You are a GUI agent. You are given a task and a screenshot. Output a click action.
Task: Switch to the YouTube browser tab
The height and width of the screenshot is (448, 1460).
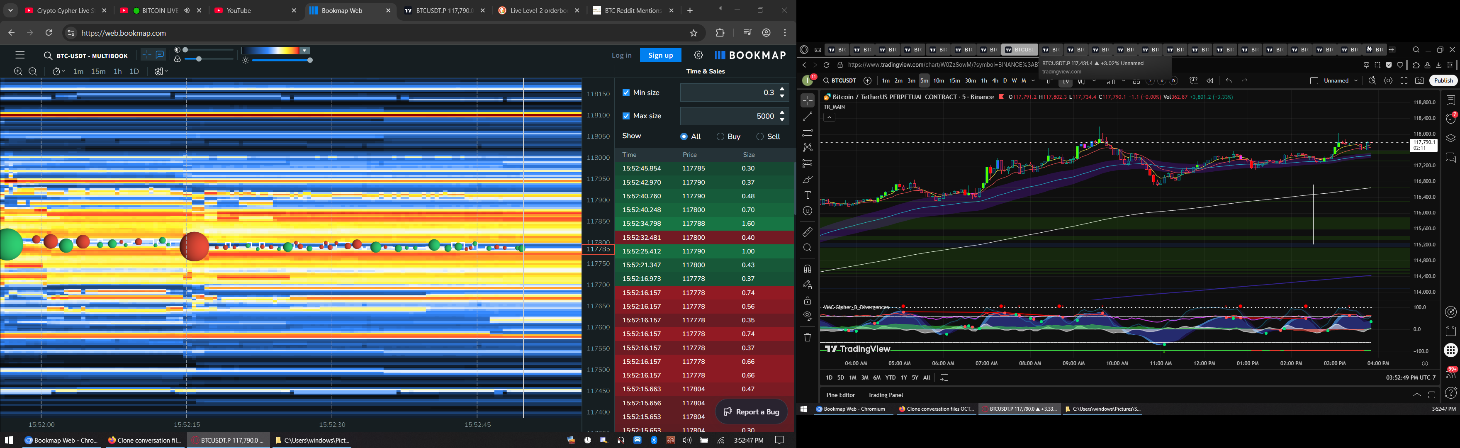238,11
